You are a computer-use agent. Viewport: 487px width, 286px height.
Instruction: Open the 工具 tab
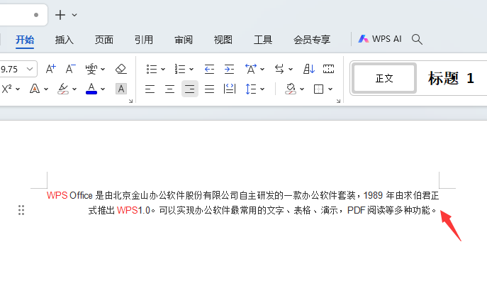point(263,40)
